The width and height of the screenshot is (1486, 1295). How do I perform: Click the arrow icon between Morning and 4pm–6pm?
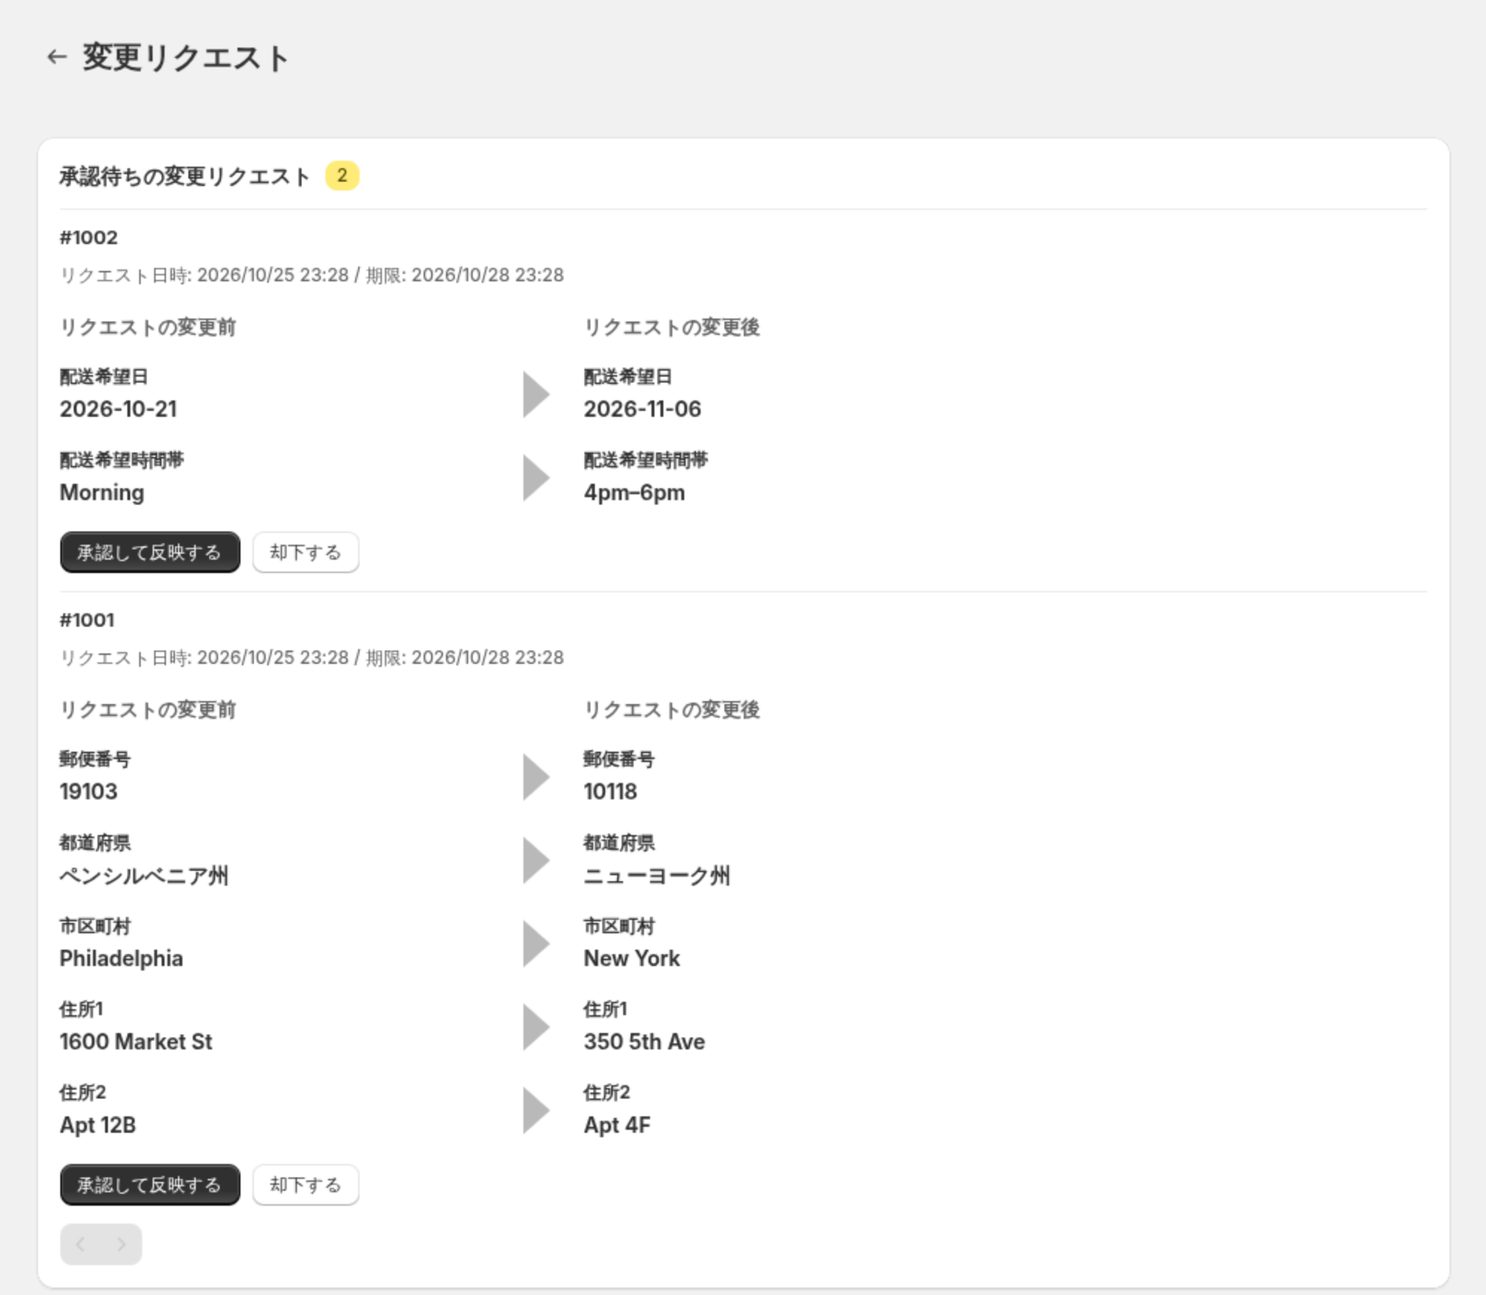pyautogui.click(x=536, y=478)
